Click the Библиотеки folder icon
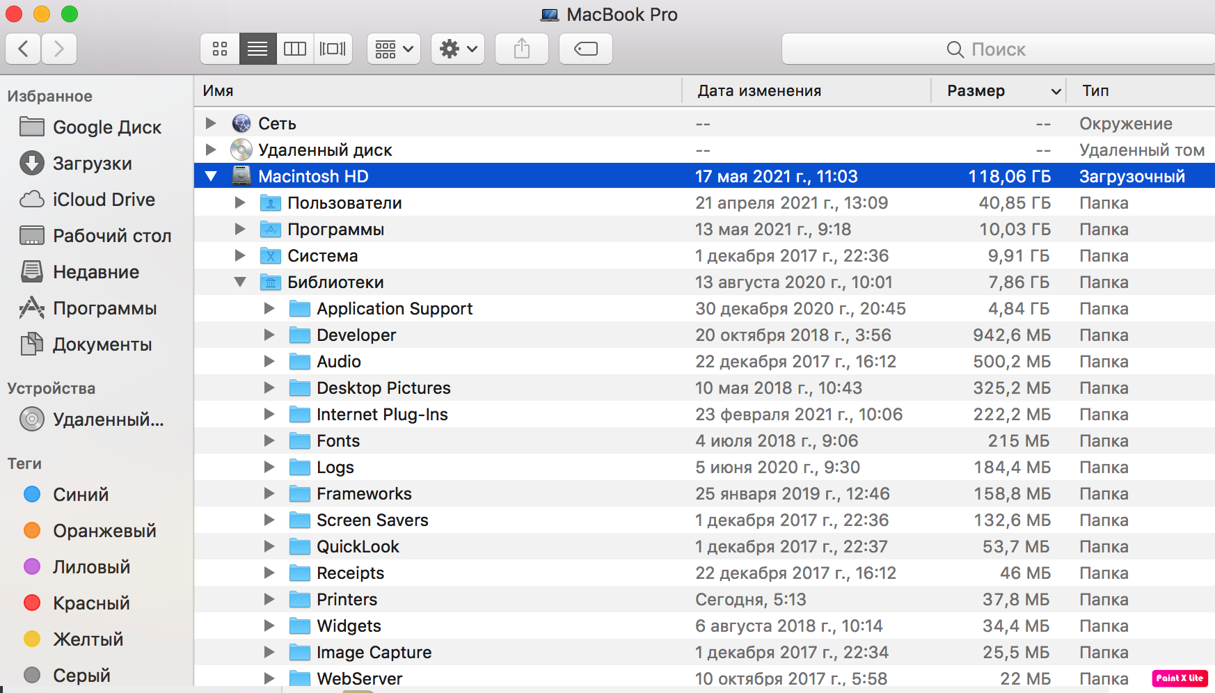1215x693 pixels. 270,282
